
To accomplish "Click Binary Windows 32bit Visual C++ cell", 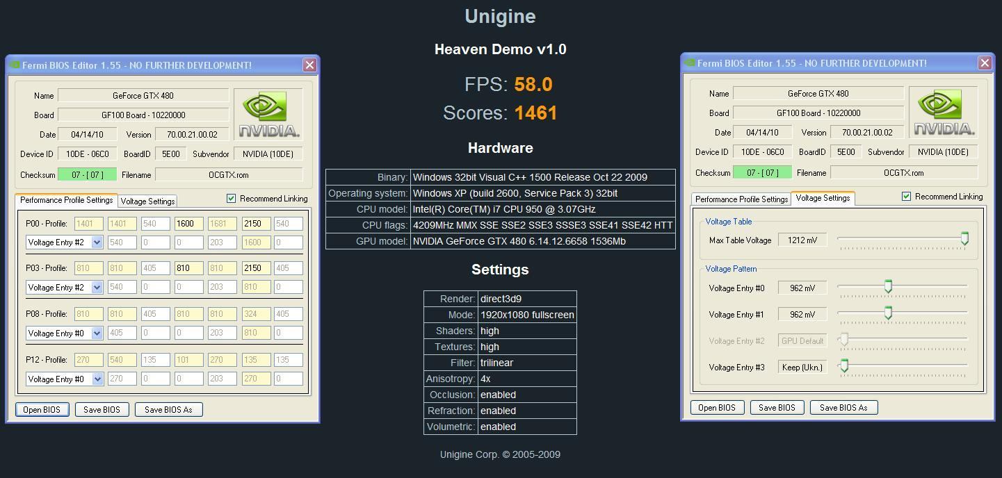I will pos(543,177).
